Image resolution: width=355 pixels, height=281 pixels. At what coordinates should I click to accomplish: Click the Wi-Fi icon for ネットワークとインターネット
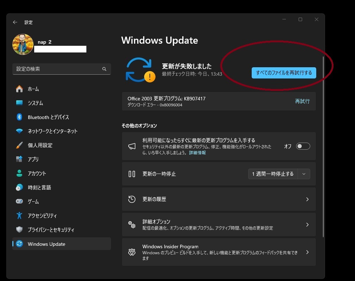(19, 131)
